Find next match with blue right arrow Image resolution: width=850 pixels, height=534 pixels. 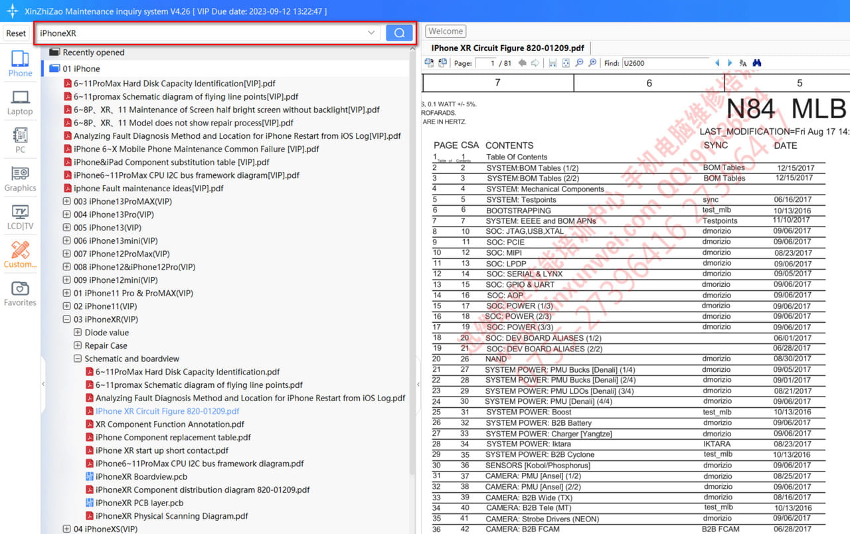tap(730, 63)
